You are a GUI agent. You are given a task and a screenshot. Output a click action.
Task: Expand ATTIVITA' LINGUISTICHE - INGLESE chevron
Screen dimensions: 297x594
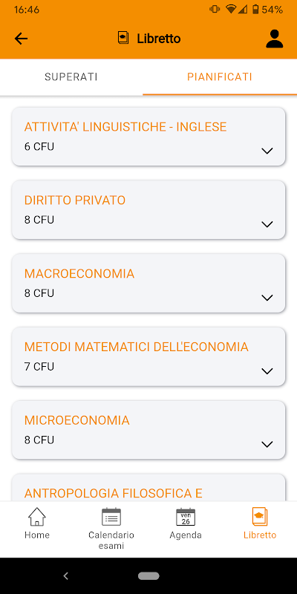pos(267,151)
